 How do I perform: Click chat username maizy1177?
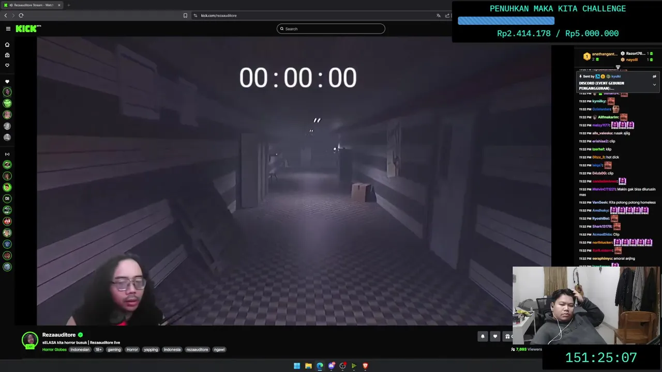601,125
